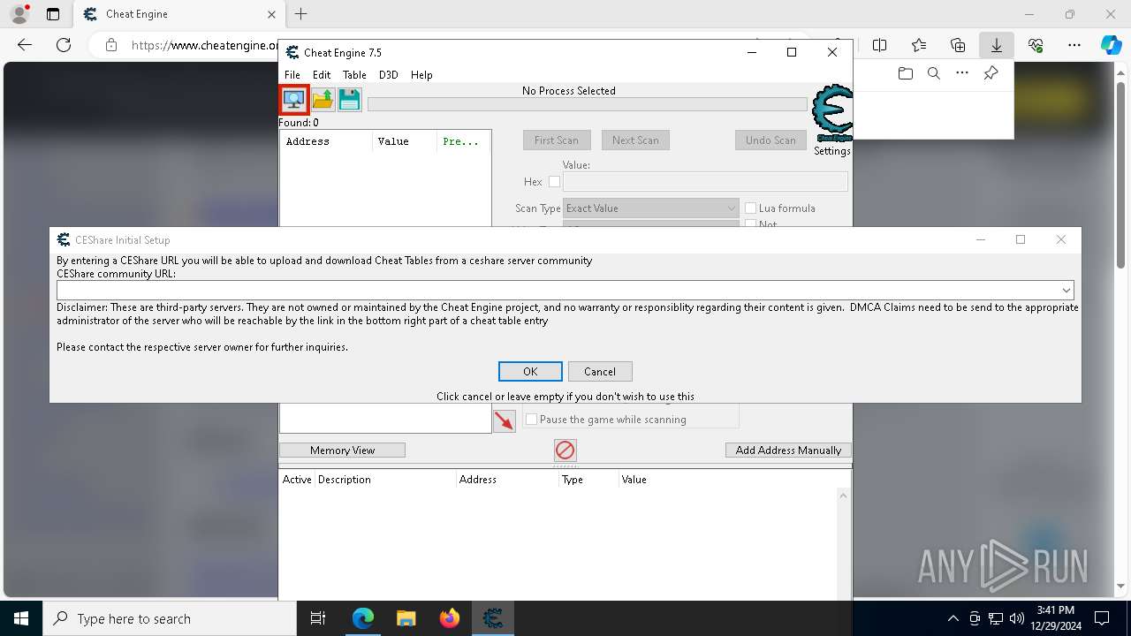
Task: Open the Edge collections icon
Action: tap(958, 45)
